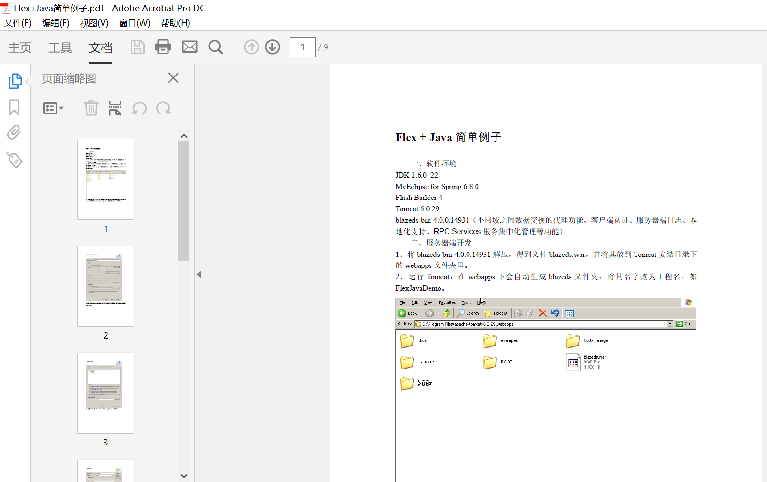
Task: Click the 'blazeds' folder in embedded image
Action: pos(416,383)
